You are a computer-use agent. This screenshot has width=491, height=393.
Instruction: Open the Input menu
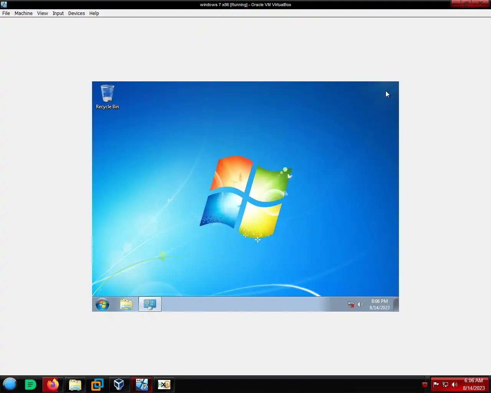(x=58, y=13)
